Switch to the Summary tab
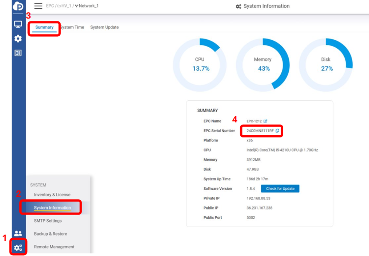 point(44,27)
